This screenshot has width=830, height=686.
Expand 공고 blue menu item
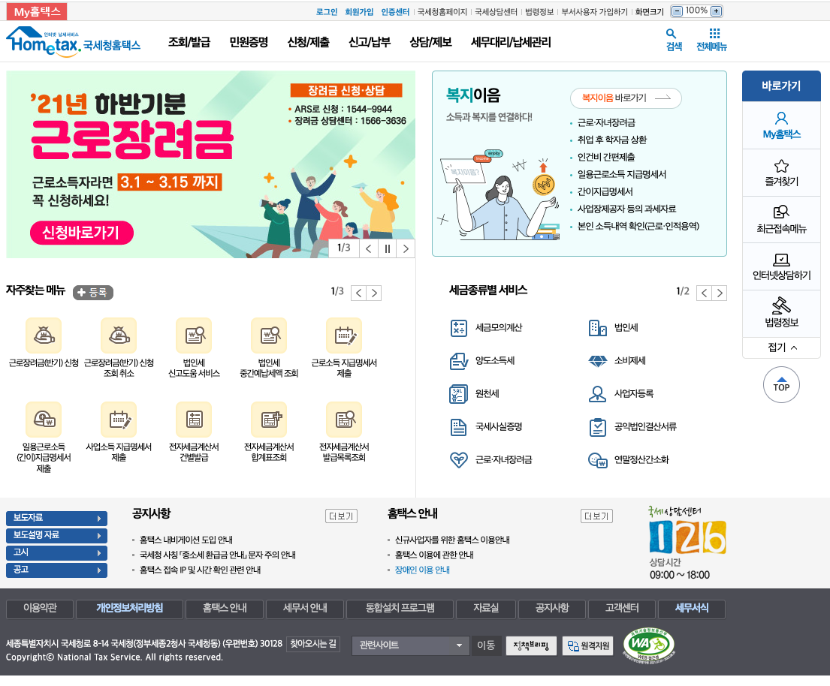[56, 570]
